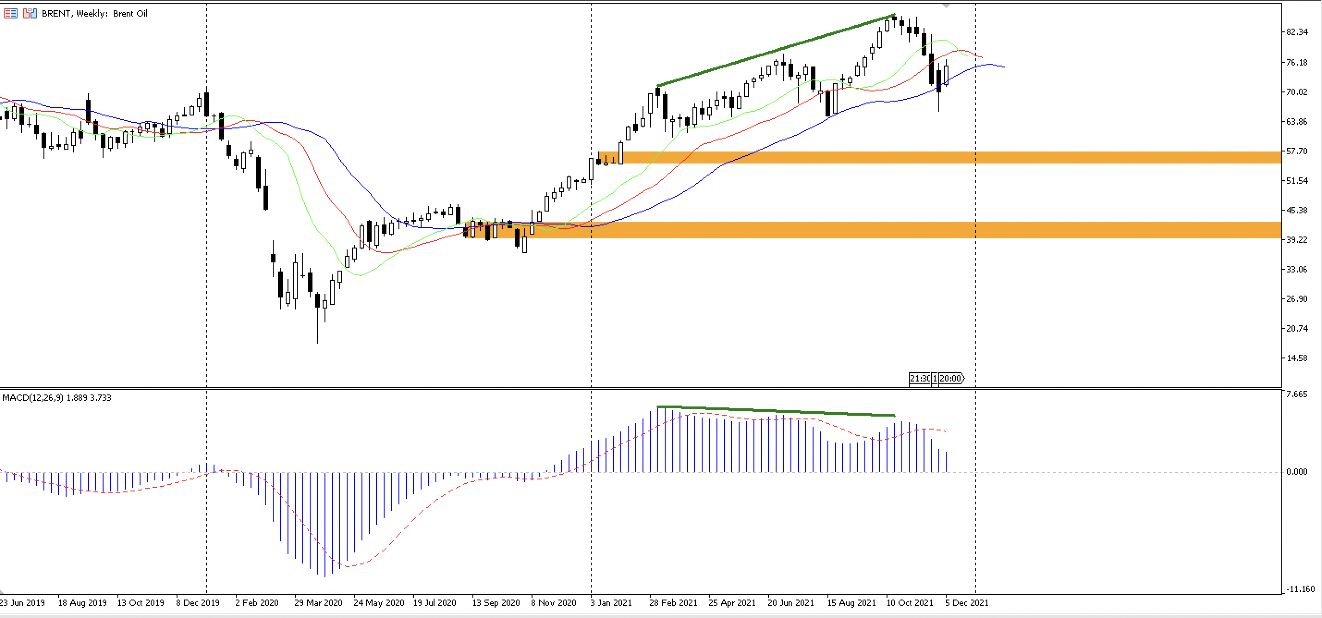Viewport: 1322px width, 618px height.
Task: Click the 3 Jan 2021 date label
Action: pyautogui.click(x=611, y=603)
